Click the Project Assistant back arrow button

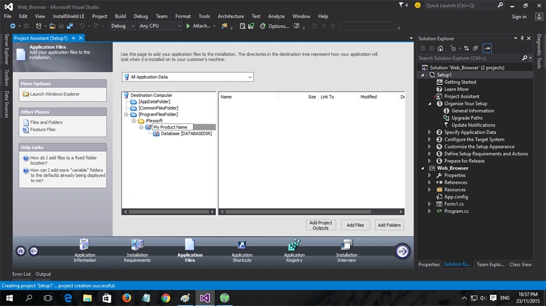point(34,251)
